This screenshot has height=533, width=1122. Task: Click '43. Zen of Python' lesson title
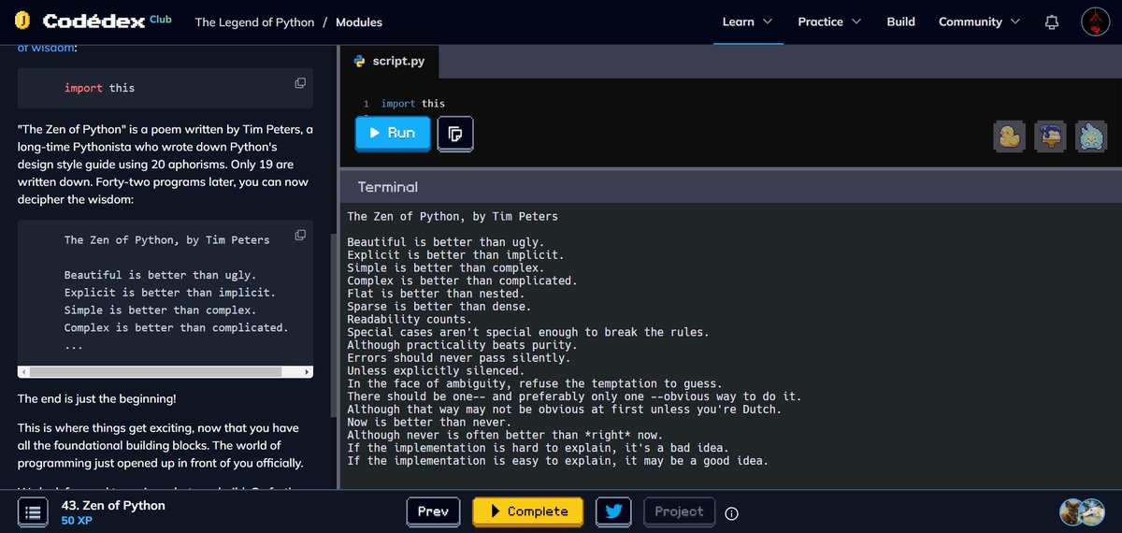pos(113,505)
